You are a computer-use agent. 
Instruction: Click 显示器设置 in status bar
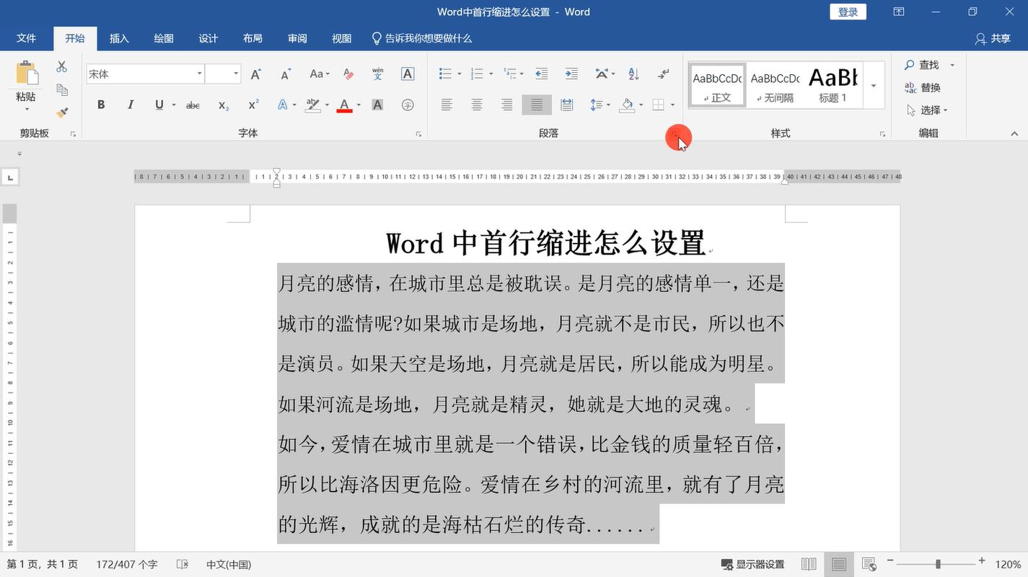(x=752, y=564)
